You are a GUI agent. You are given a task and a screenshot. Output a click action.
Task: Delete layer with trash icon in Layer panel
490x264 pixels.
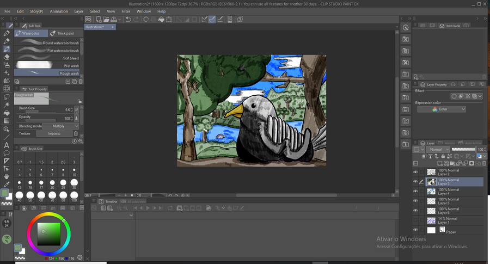click(x=484, y=163)
